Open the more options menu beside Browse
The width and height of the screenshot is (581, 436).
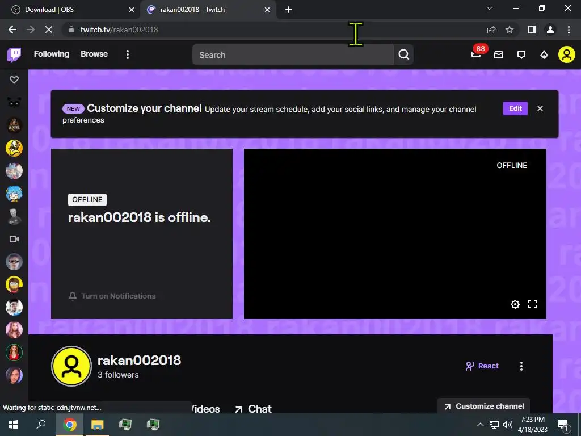click(x=128, y=54)
